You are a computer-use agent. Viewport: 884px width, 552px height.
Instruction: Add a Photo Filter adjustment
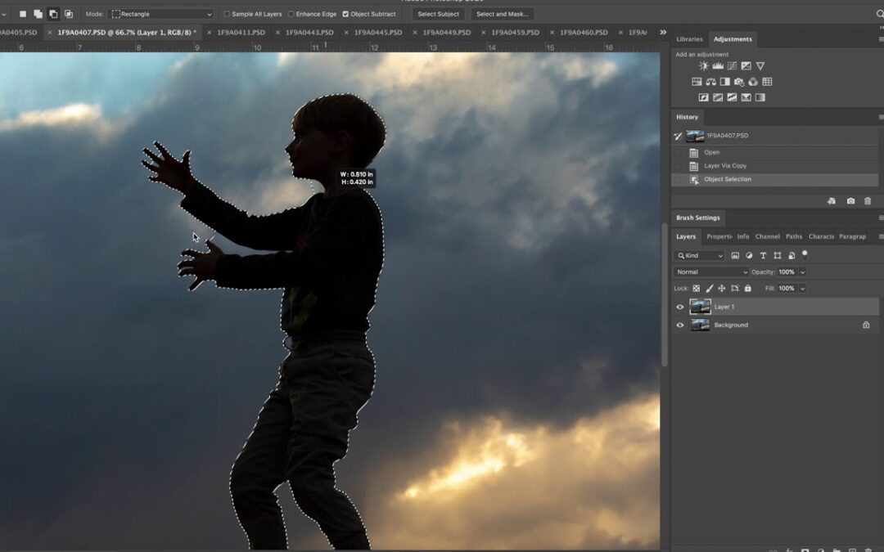739,82
